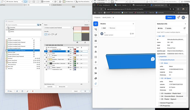Image resolution: width=190 pixels, height=110 pixels.
Task: Click the notifications bell icon
Action: tap(178, 17)
